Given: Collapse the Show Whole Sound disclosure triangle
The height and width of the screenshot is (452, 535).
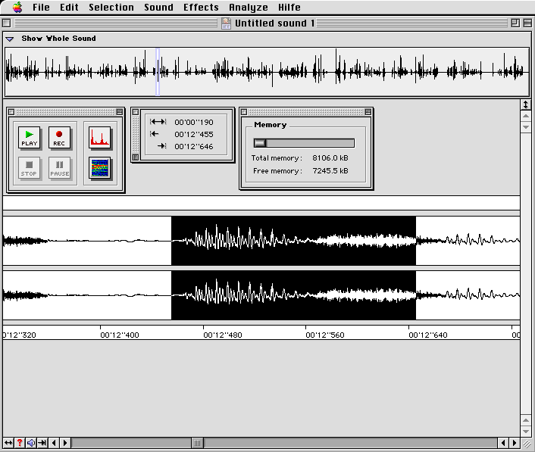Looking at the screenshot, I should 10,39.
